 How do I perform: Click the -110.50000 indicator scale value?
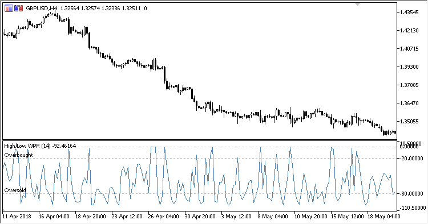coord(413,208)
